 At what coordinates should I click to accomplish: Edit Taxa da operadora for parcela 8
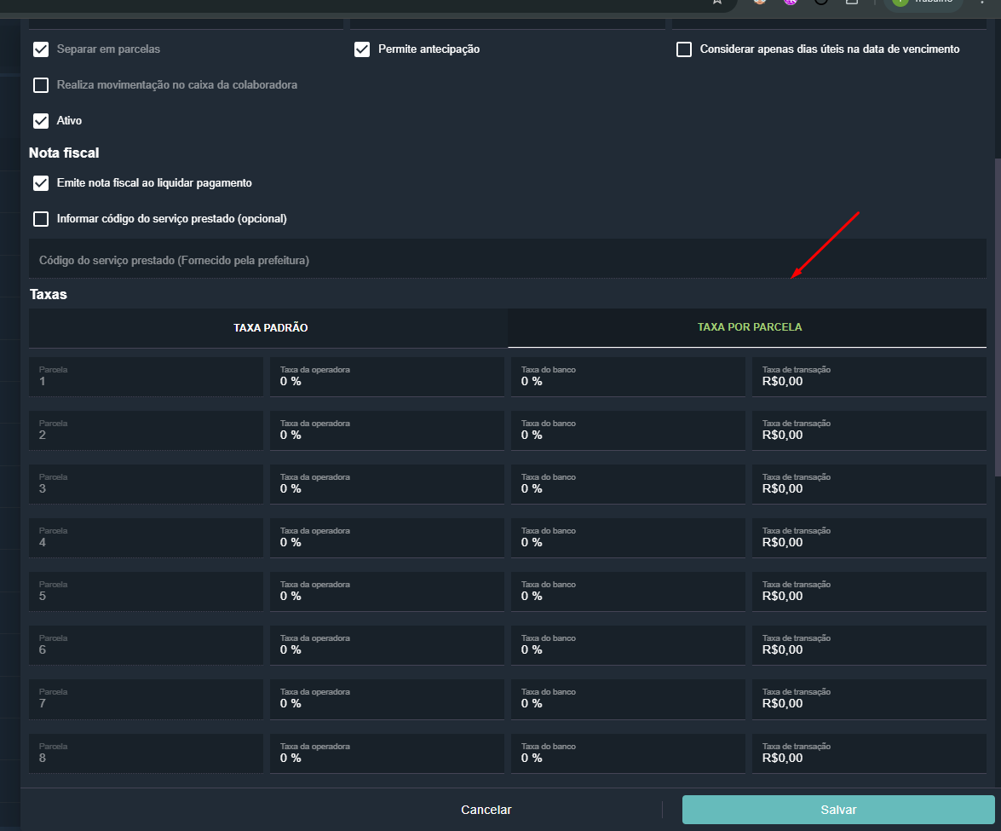point(387,753)
